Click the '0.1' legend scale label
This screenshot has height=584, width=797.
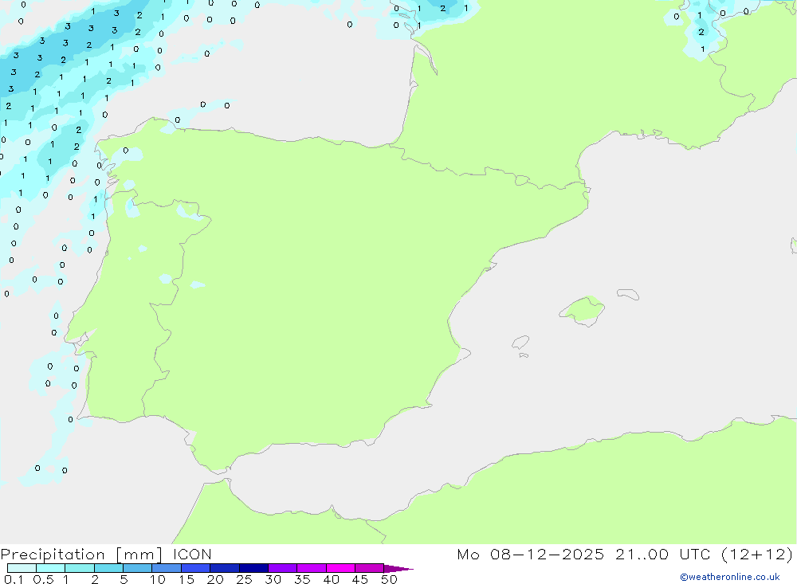pyautogui.click(x=14, y=579)
